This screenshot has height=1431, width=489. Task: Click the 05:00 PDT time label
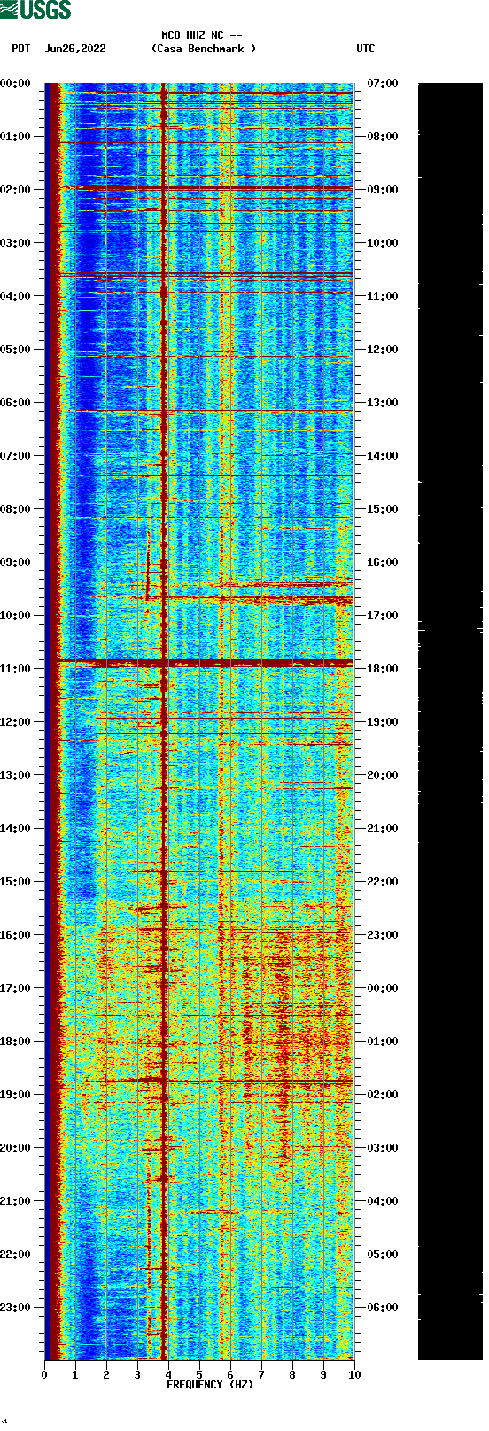pyautogui.click(x=16, y=350)
